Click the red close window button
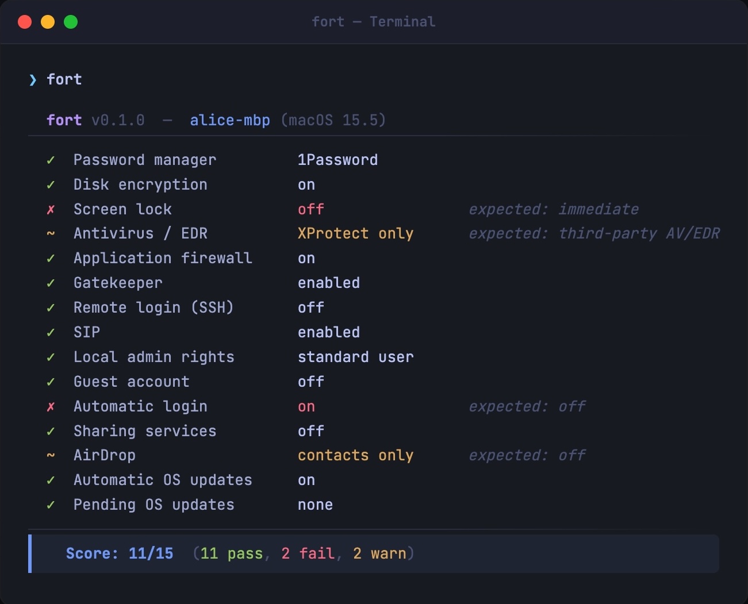 click(x=25, y=22)
